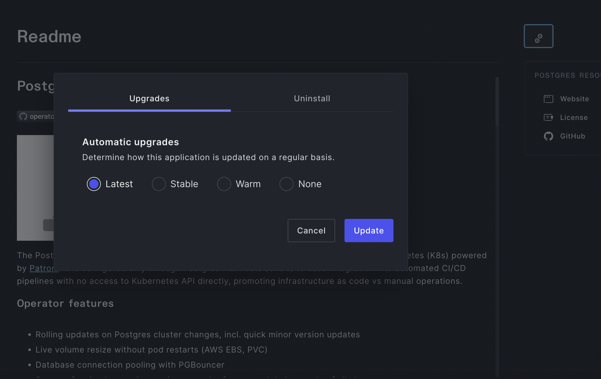Viewport: 601px width, 379px height.
Task: Click the operator badge label text
Action: point(41,116)
